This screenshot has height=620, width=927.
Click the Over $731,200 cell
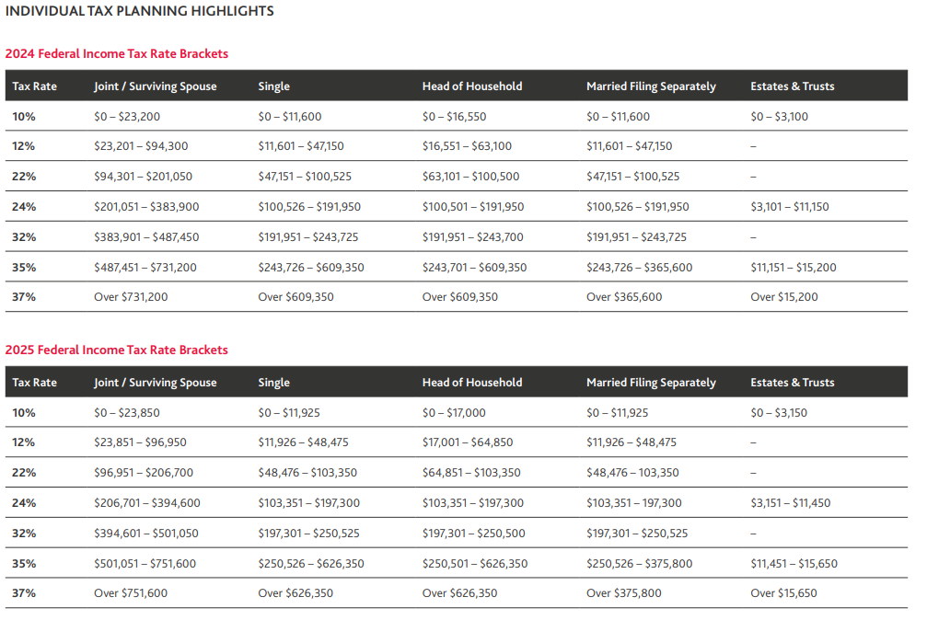point(131,297)
